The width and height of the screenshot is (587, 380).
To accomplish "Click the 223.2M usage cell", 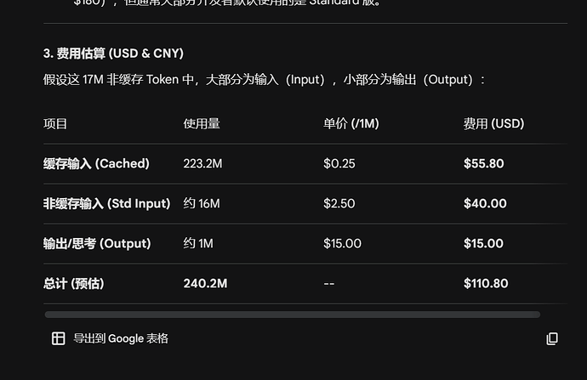I will (x=202, y=163).
